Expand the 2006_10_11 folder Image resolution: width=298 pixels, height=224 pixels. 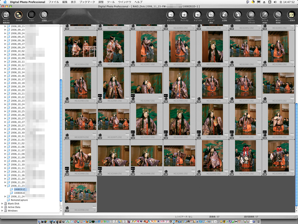point(5,62)
